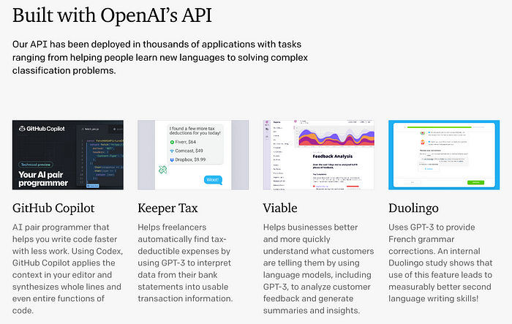512x324 pixels.
Task: Open the Duolingo thumbnail image
Action: [444, 155]
